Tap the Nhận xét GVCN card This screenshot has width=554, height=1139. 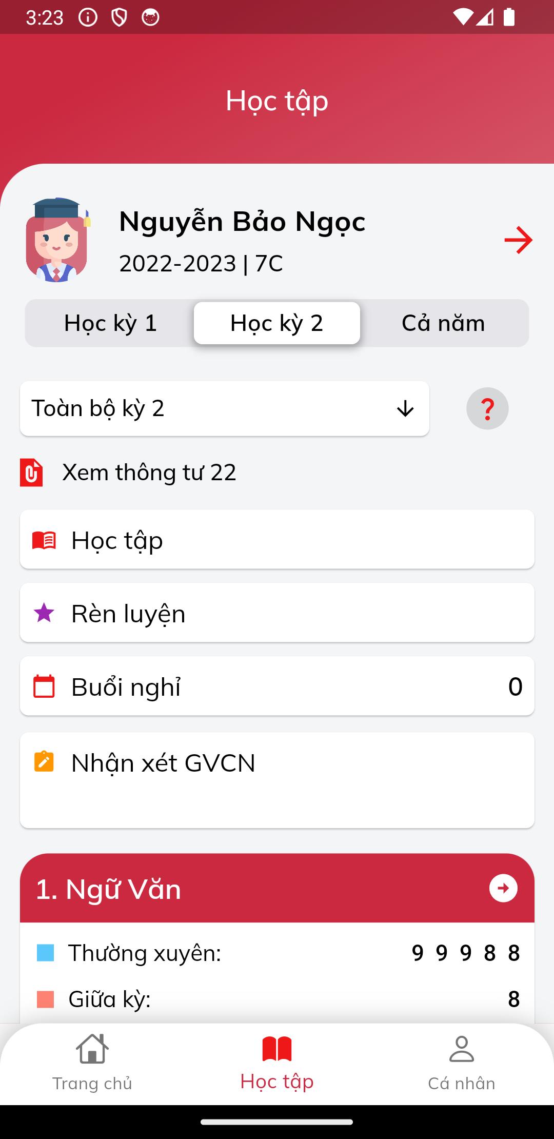[277, 780]
